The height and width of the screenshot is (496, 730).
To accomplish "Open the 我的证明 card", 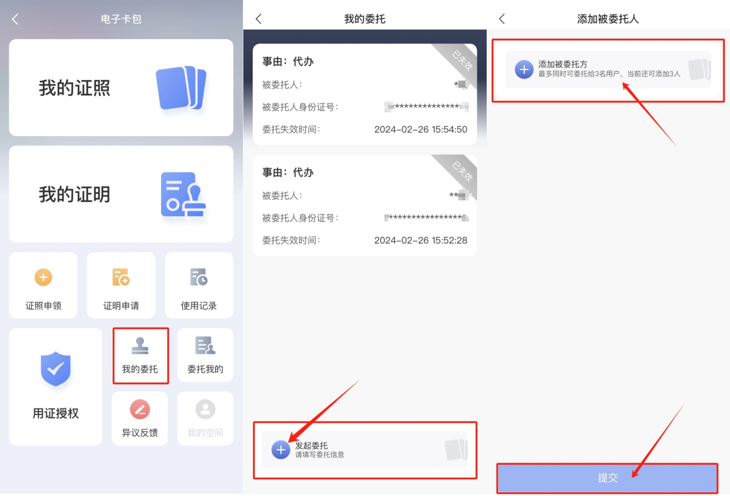I will (x=121, y=194).
